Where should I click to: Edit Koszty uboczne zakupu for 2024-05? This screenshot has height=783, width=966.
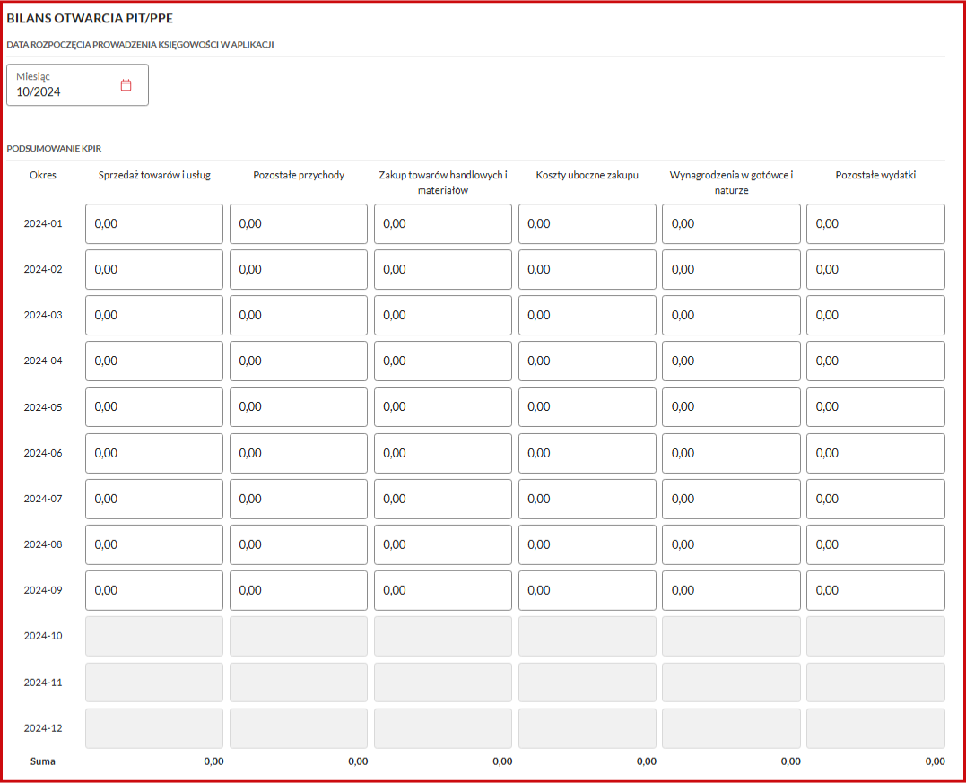click(587, 406)
